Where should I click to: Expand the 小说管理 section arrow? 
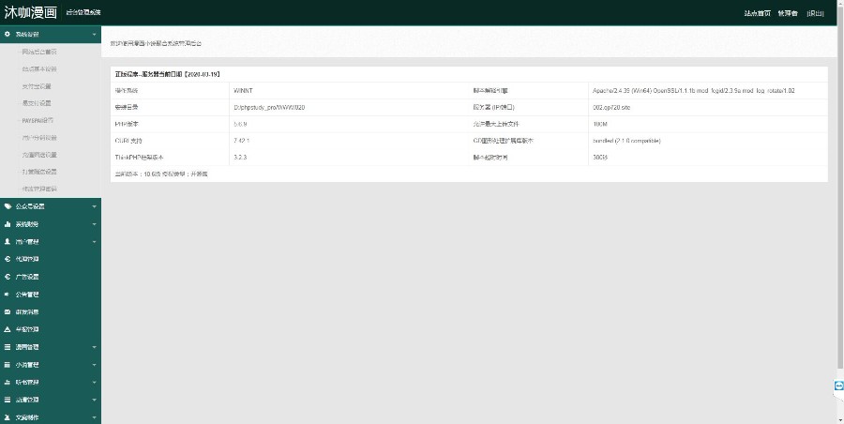point(94,365)
